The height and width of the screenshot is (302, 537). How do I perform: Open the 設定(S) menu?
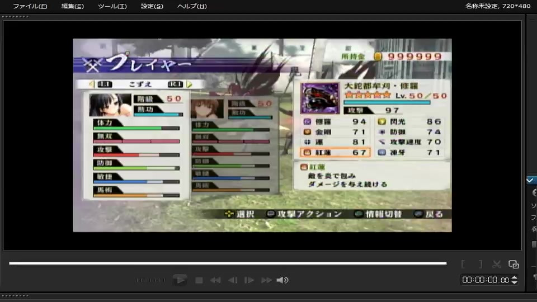coord(152,6)
